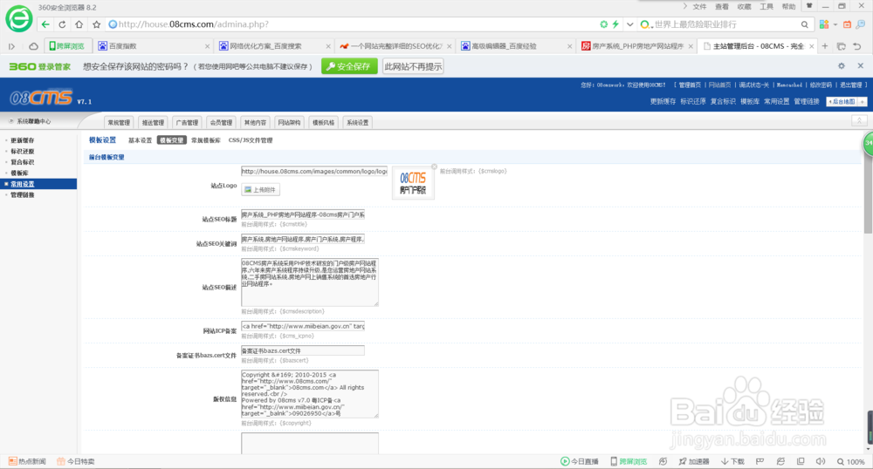873x469 pixels.
Task: Remove the logo thumbnail with its X
Action: tap(434, 167)
